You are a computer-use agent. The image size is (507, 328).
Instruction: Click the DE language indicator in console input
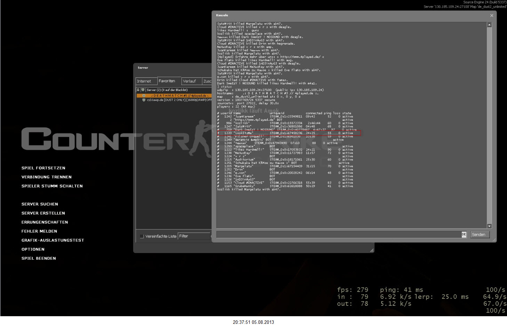(x=464, y=234)
